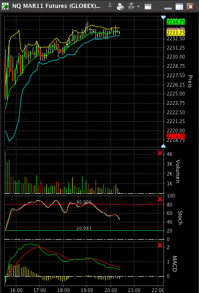Minimize the NQ MAR11 Futures window
Screen dimensions: 199x293
[168, 8]
